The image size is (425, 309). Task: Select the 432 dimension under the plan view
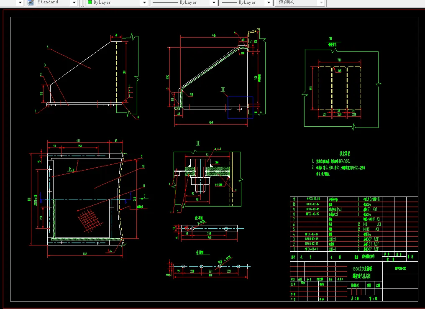85,254
